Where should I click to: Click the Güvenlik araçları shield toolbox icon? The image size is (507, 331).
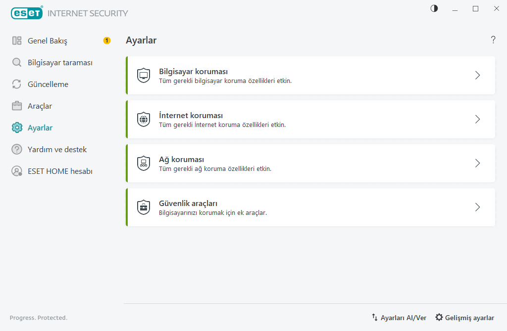pos(144,207)
